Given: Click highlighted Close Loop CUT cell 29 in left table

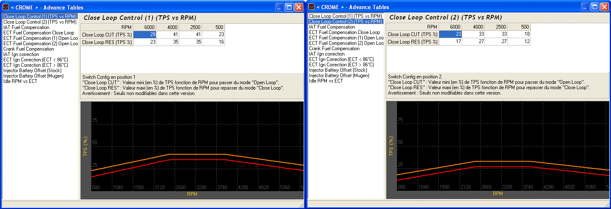Looking at the screenshot, I should coord(145,35).
